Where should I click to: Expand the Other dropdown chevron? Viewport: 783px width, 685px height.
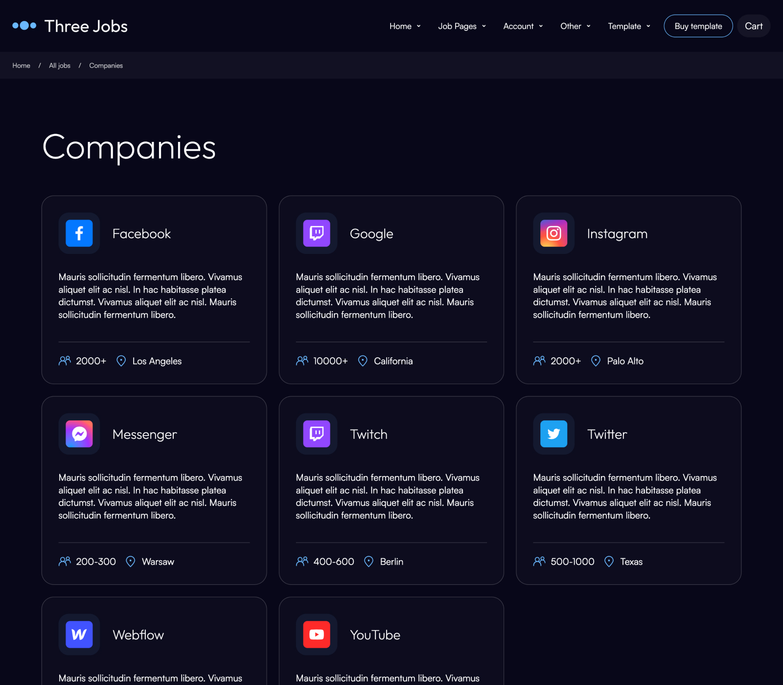589,26
